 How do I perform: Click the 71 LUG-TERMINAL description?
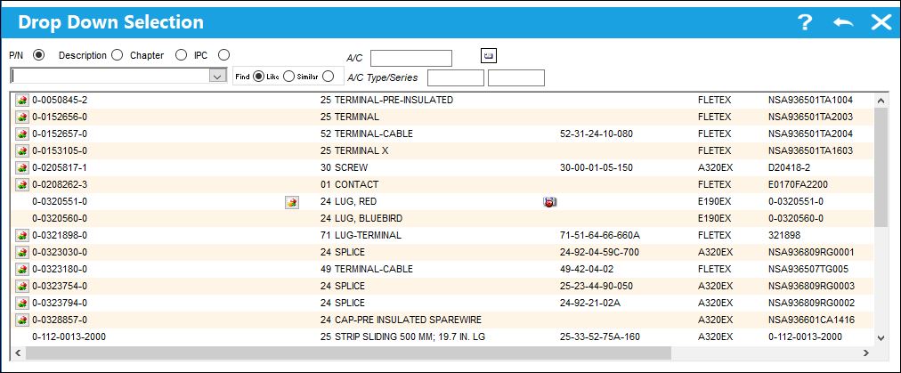[x=361, y=236]
